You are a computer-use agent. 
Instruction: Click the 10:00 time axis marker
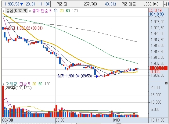(x=115, y=120)
